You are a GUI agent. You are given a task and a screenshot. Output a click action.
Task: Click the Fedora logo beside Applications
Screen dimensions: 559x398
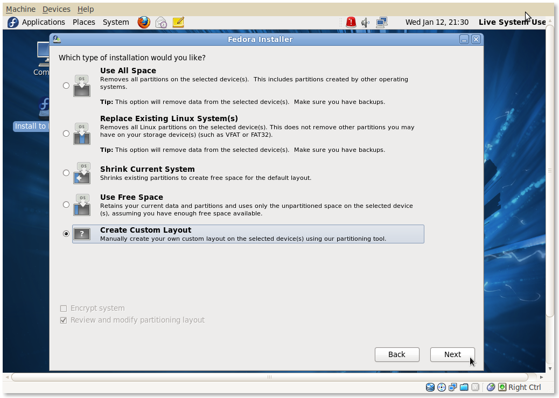point(13,22)
